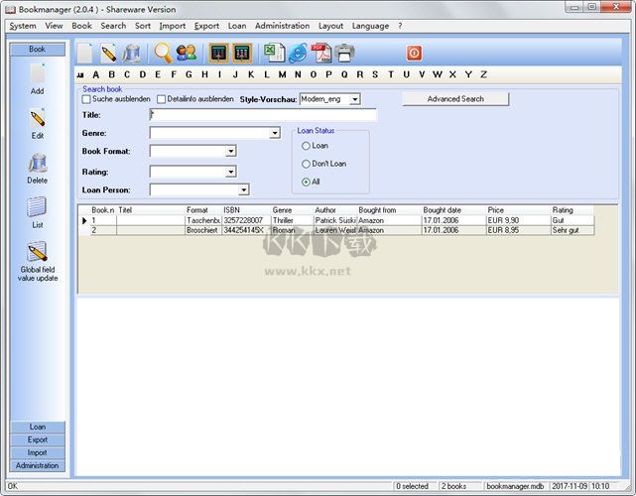
Task: Open the Genre dropdown list
Action: point(275,133)
